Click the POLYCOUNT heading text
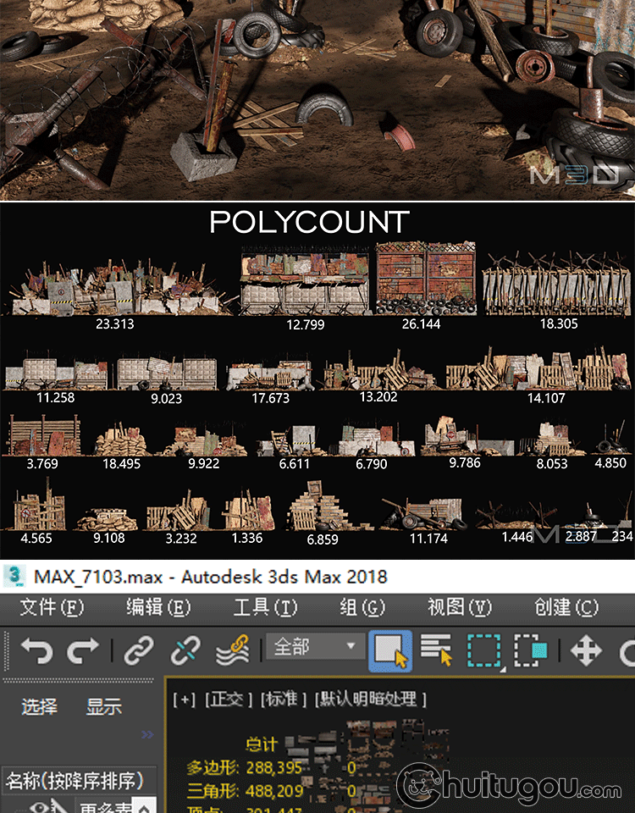This screenshot has height=813, width=635. click(x=310, y=222)
